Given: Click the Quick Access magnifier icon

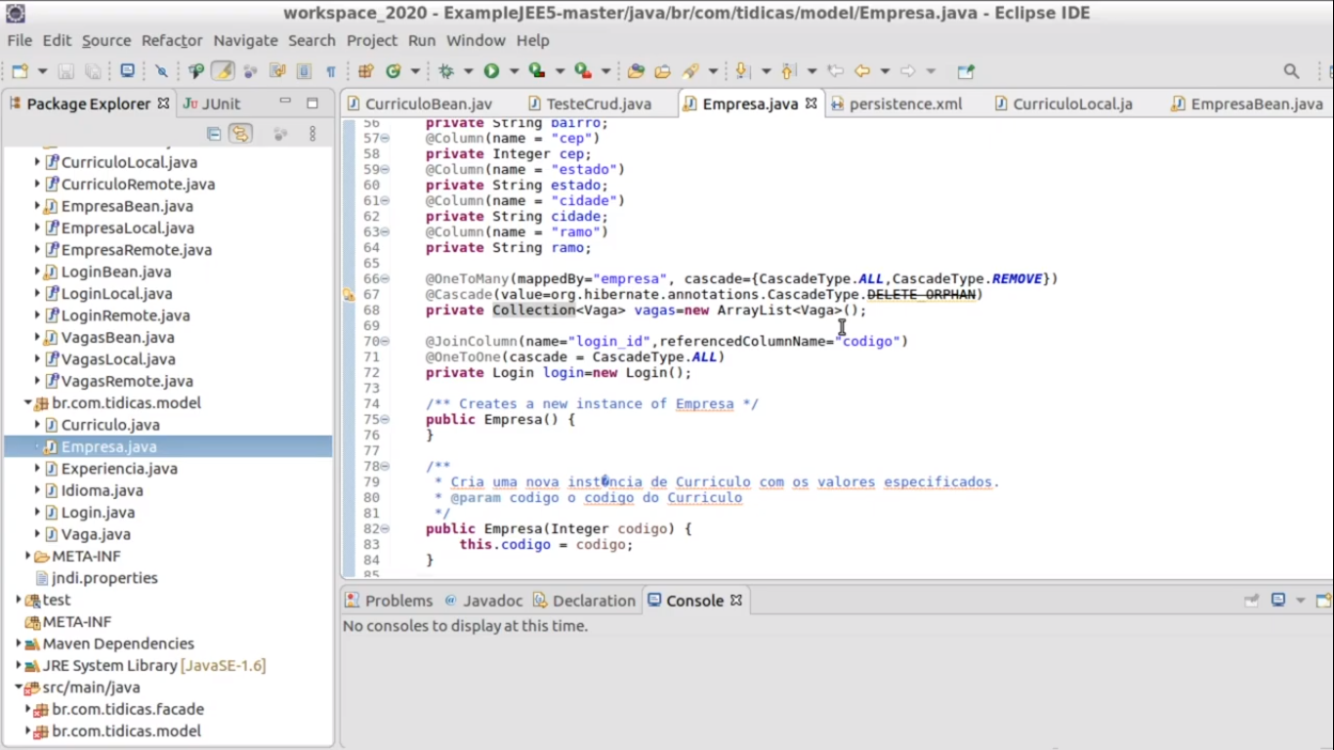Looking at the screenshot, I should coord(1291,71).
